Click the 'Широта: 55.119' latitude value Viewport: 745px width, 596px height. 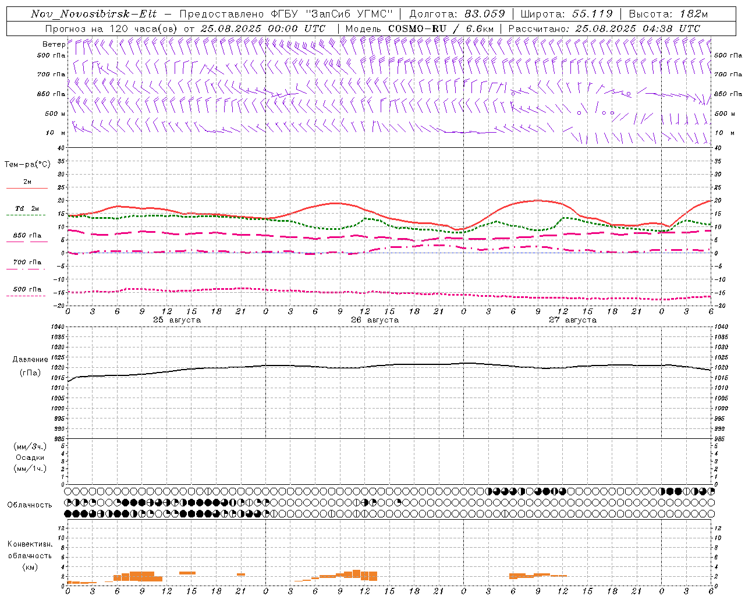[566, 14]
